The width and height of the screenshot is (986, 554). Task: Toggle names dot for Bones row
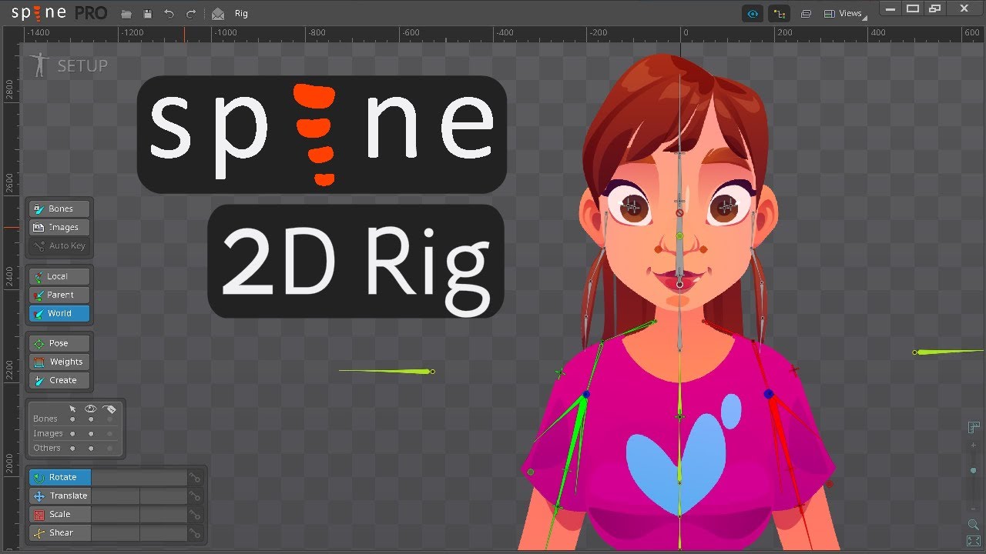(109, 419)
